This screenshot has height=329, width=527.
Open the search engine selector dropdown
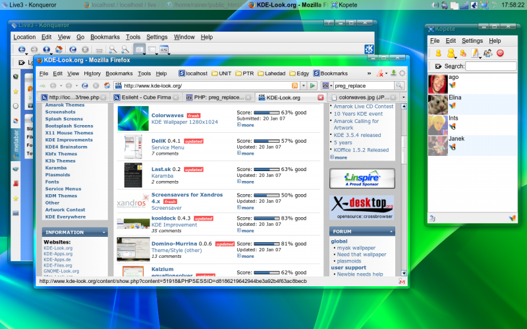327,86
